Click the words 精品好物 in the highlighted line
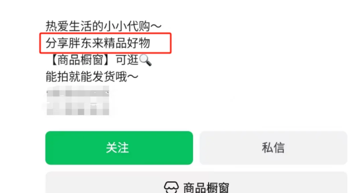The height and width of the screenshot is (193, 361). click(127, 43)
